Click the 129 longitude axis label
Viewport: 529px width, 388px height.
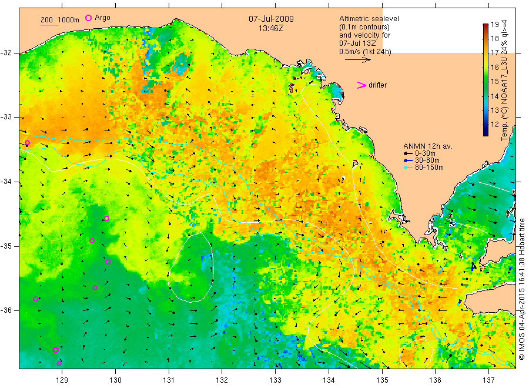pos(62,380)
